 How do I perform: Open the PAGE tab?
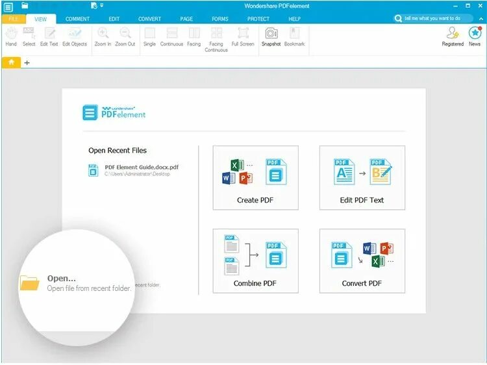[x=186, y=19]
